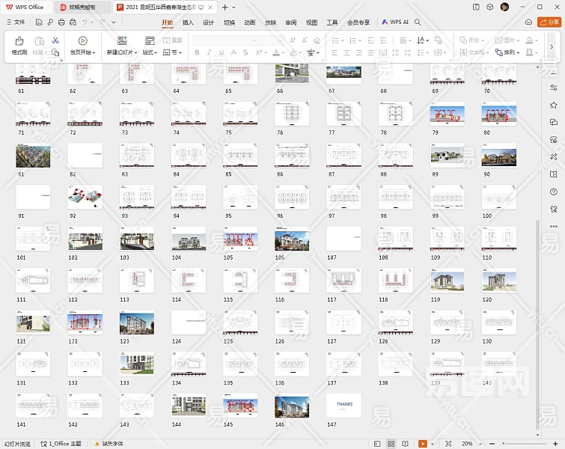
Task: Select slide 147 THANKS thumbnail
Action: (343, 405)
